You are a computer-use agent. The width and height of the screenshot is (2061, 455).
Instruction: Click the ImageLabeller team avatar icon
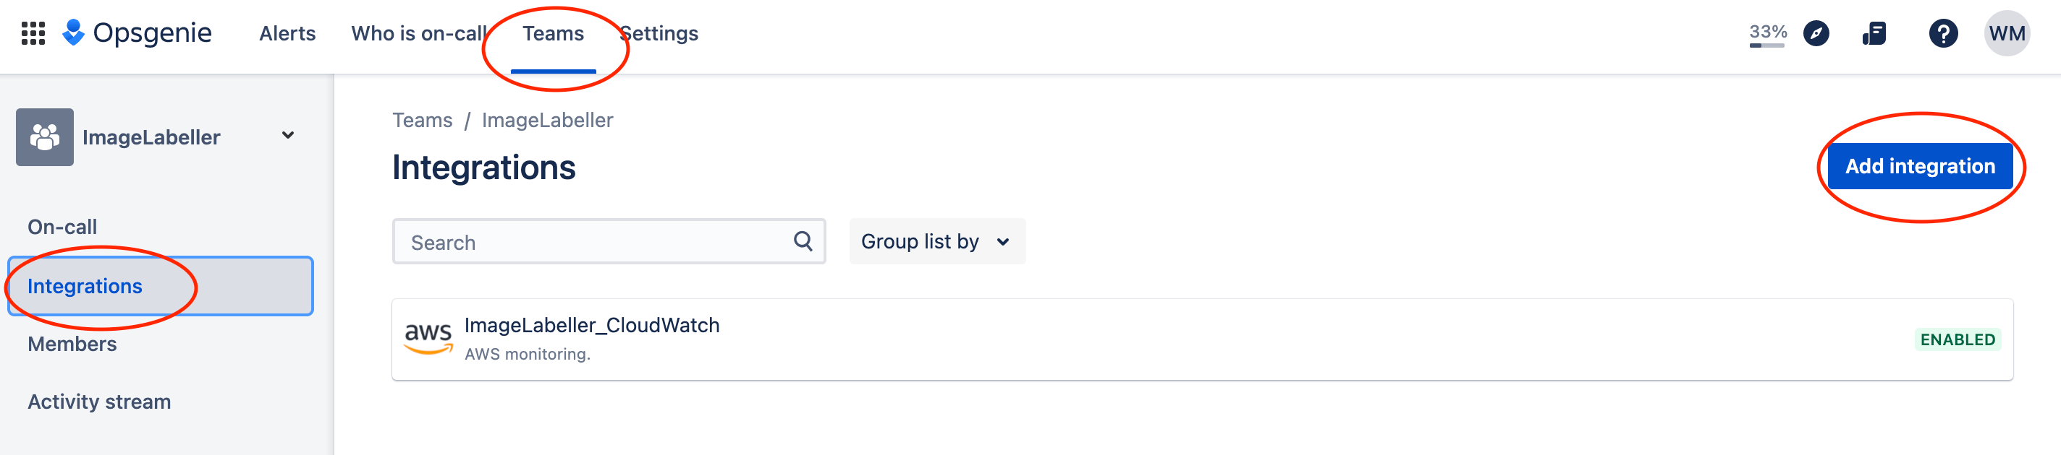pos(45,136)
